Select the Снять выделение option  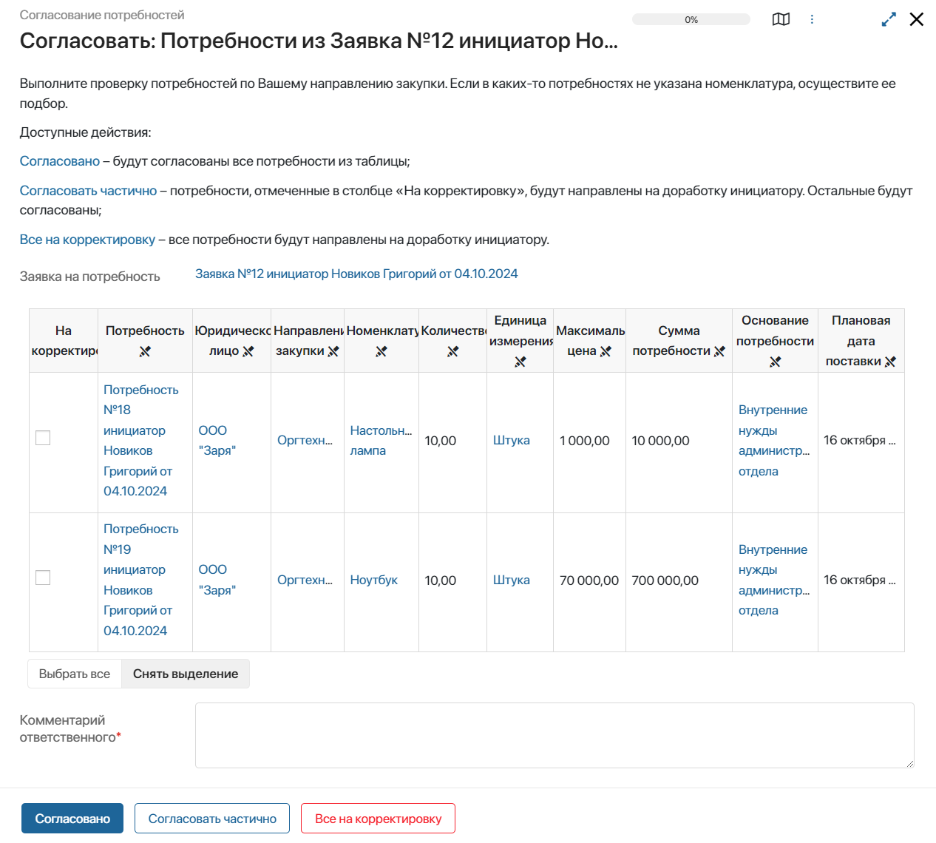pyautogui.click(x=186, y=674)
